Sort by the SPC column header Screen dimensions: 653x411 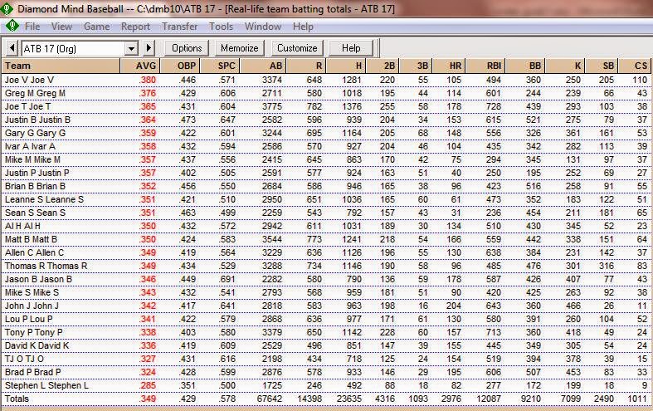coord(220,66)
